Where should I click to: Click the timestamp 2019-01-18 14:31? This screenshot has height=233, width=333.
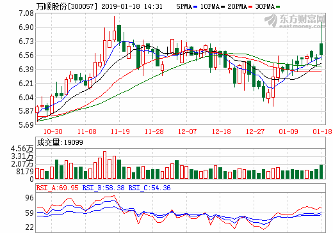tap(132, 6)
